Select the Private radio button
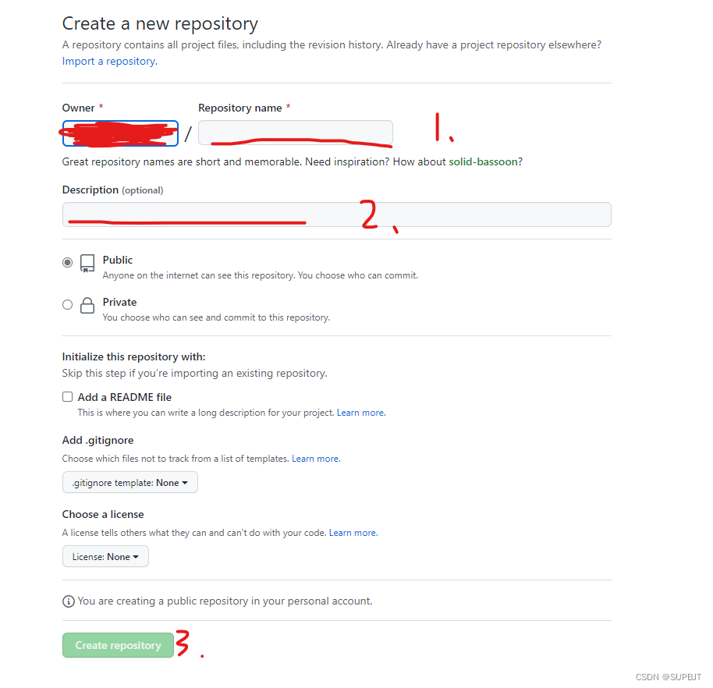Screen dimensions: 713x688 click(x=67, y=305)
